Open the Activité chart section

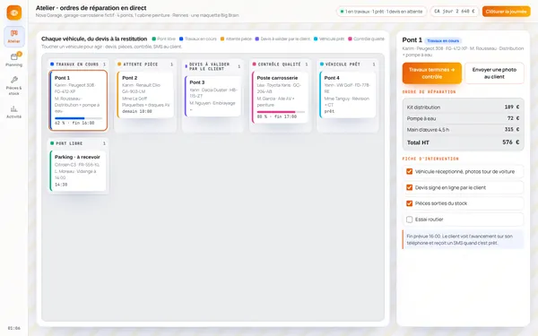14,112
